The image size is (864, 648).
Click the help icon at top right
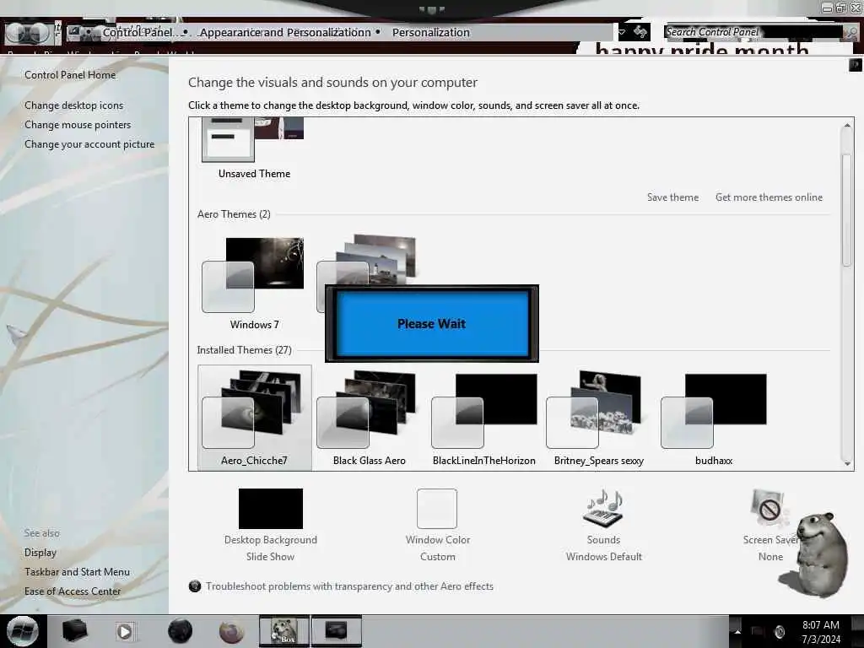point(855,65)
